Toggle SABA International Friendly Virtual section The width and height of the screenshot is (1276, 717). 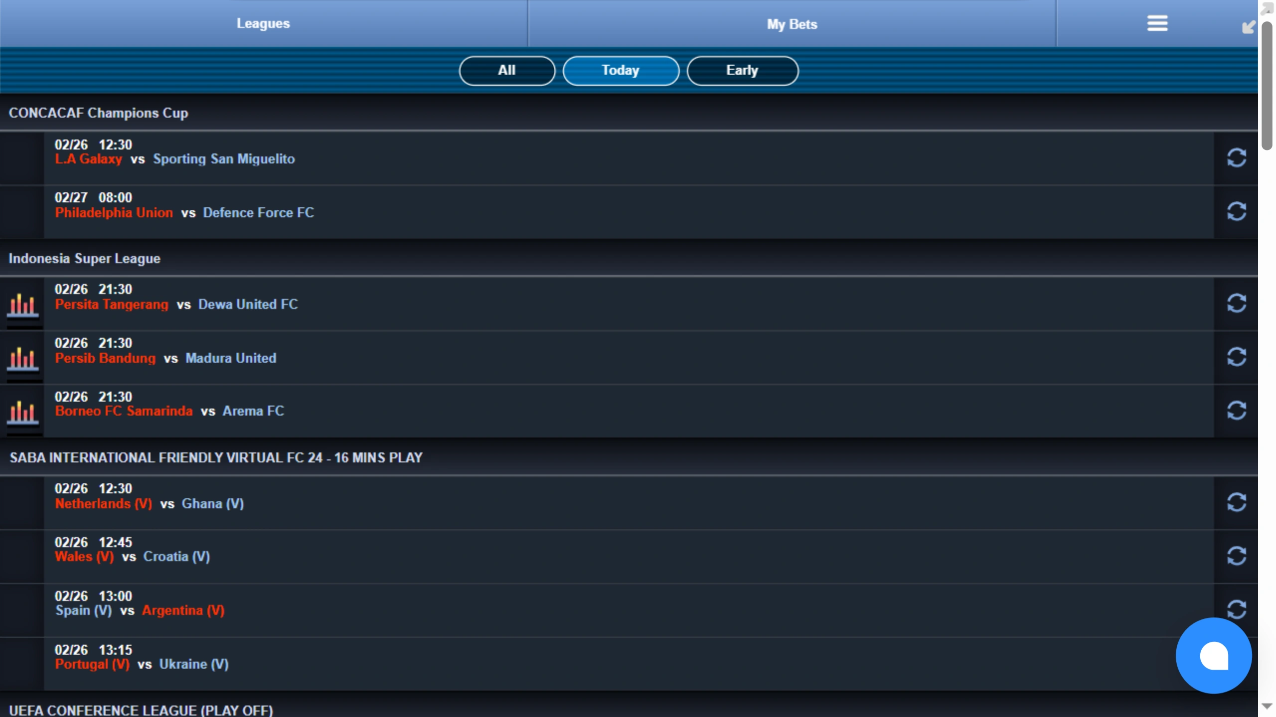(216, 458)
